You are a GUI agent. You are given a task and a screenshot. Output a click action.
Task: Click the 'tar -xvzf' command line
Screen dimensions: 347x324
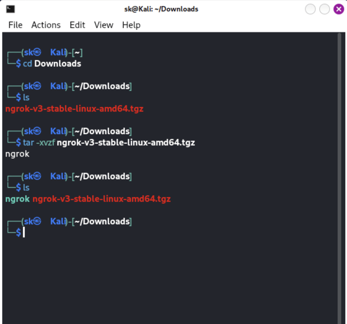(x=109, y=143)
